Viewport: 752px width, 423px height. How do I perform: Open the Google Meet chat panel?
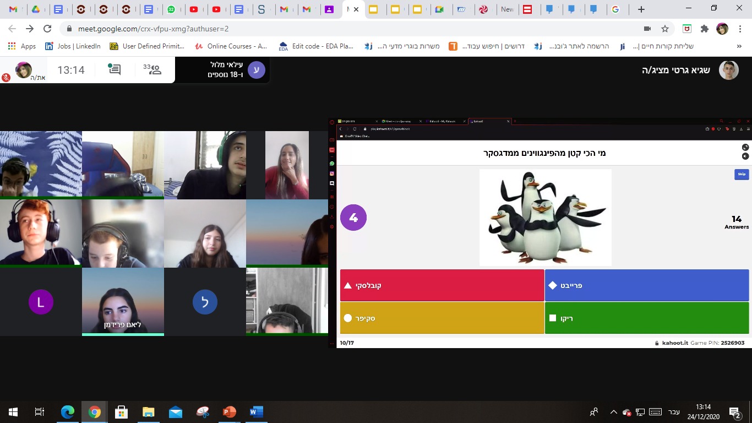click(115, 69)
